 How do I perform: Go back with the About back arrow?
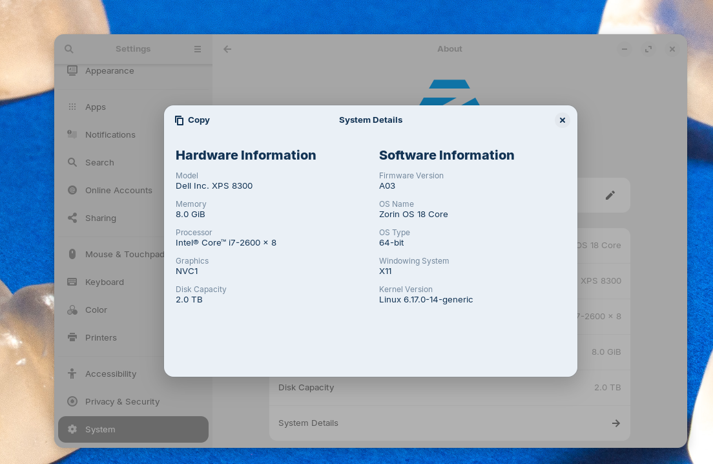click(227, 48)
